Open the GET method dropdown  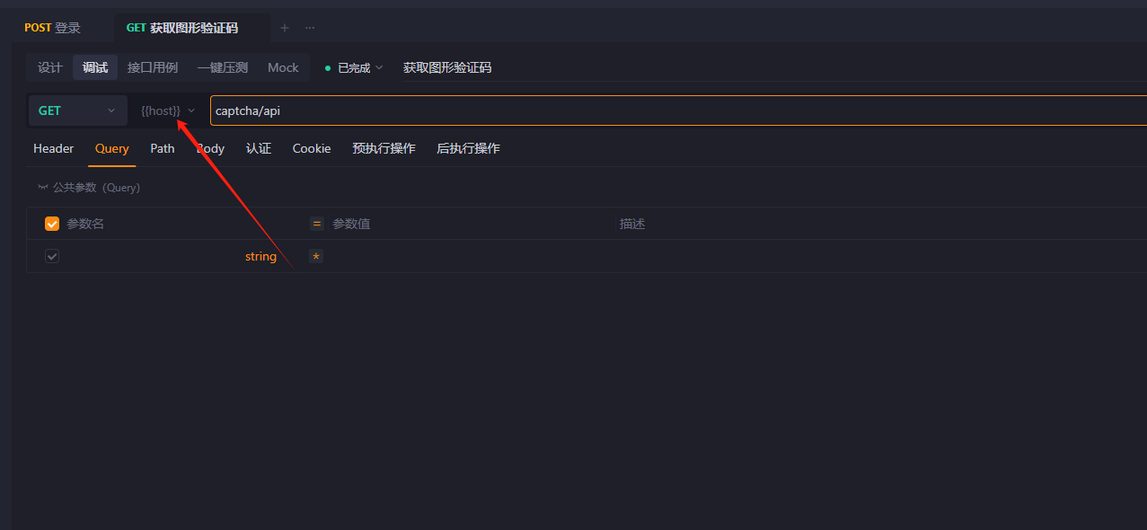(x=77, y=110)
